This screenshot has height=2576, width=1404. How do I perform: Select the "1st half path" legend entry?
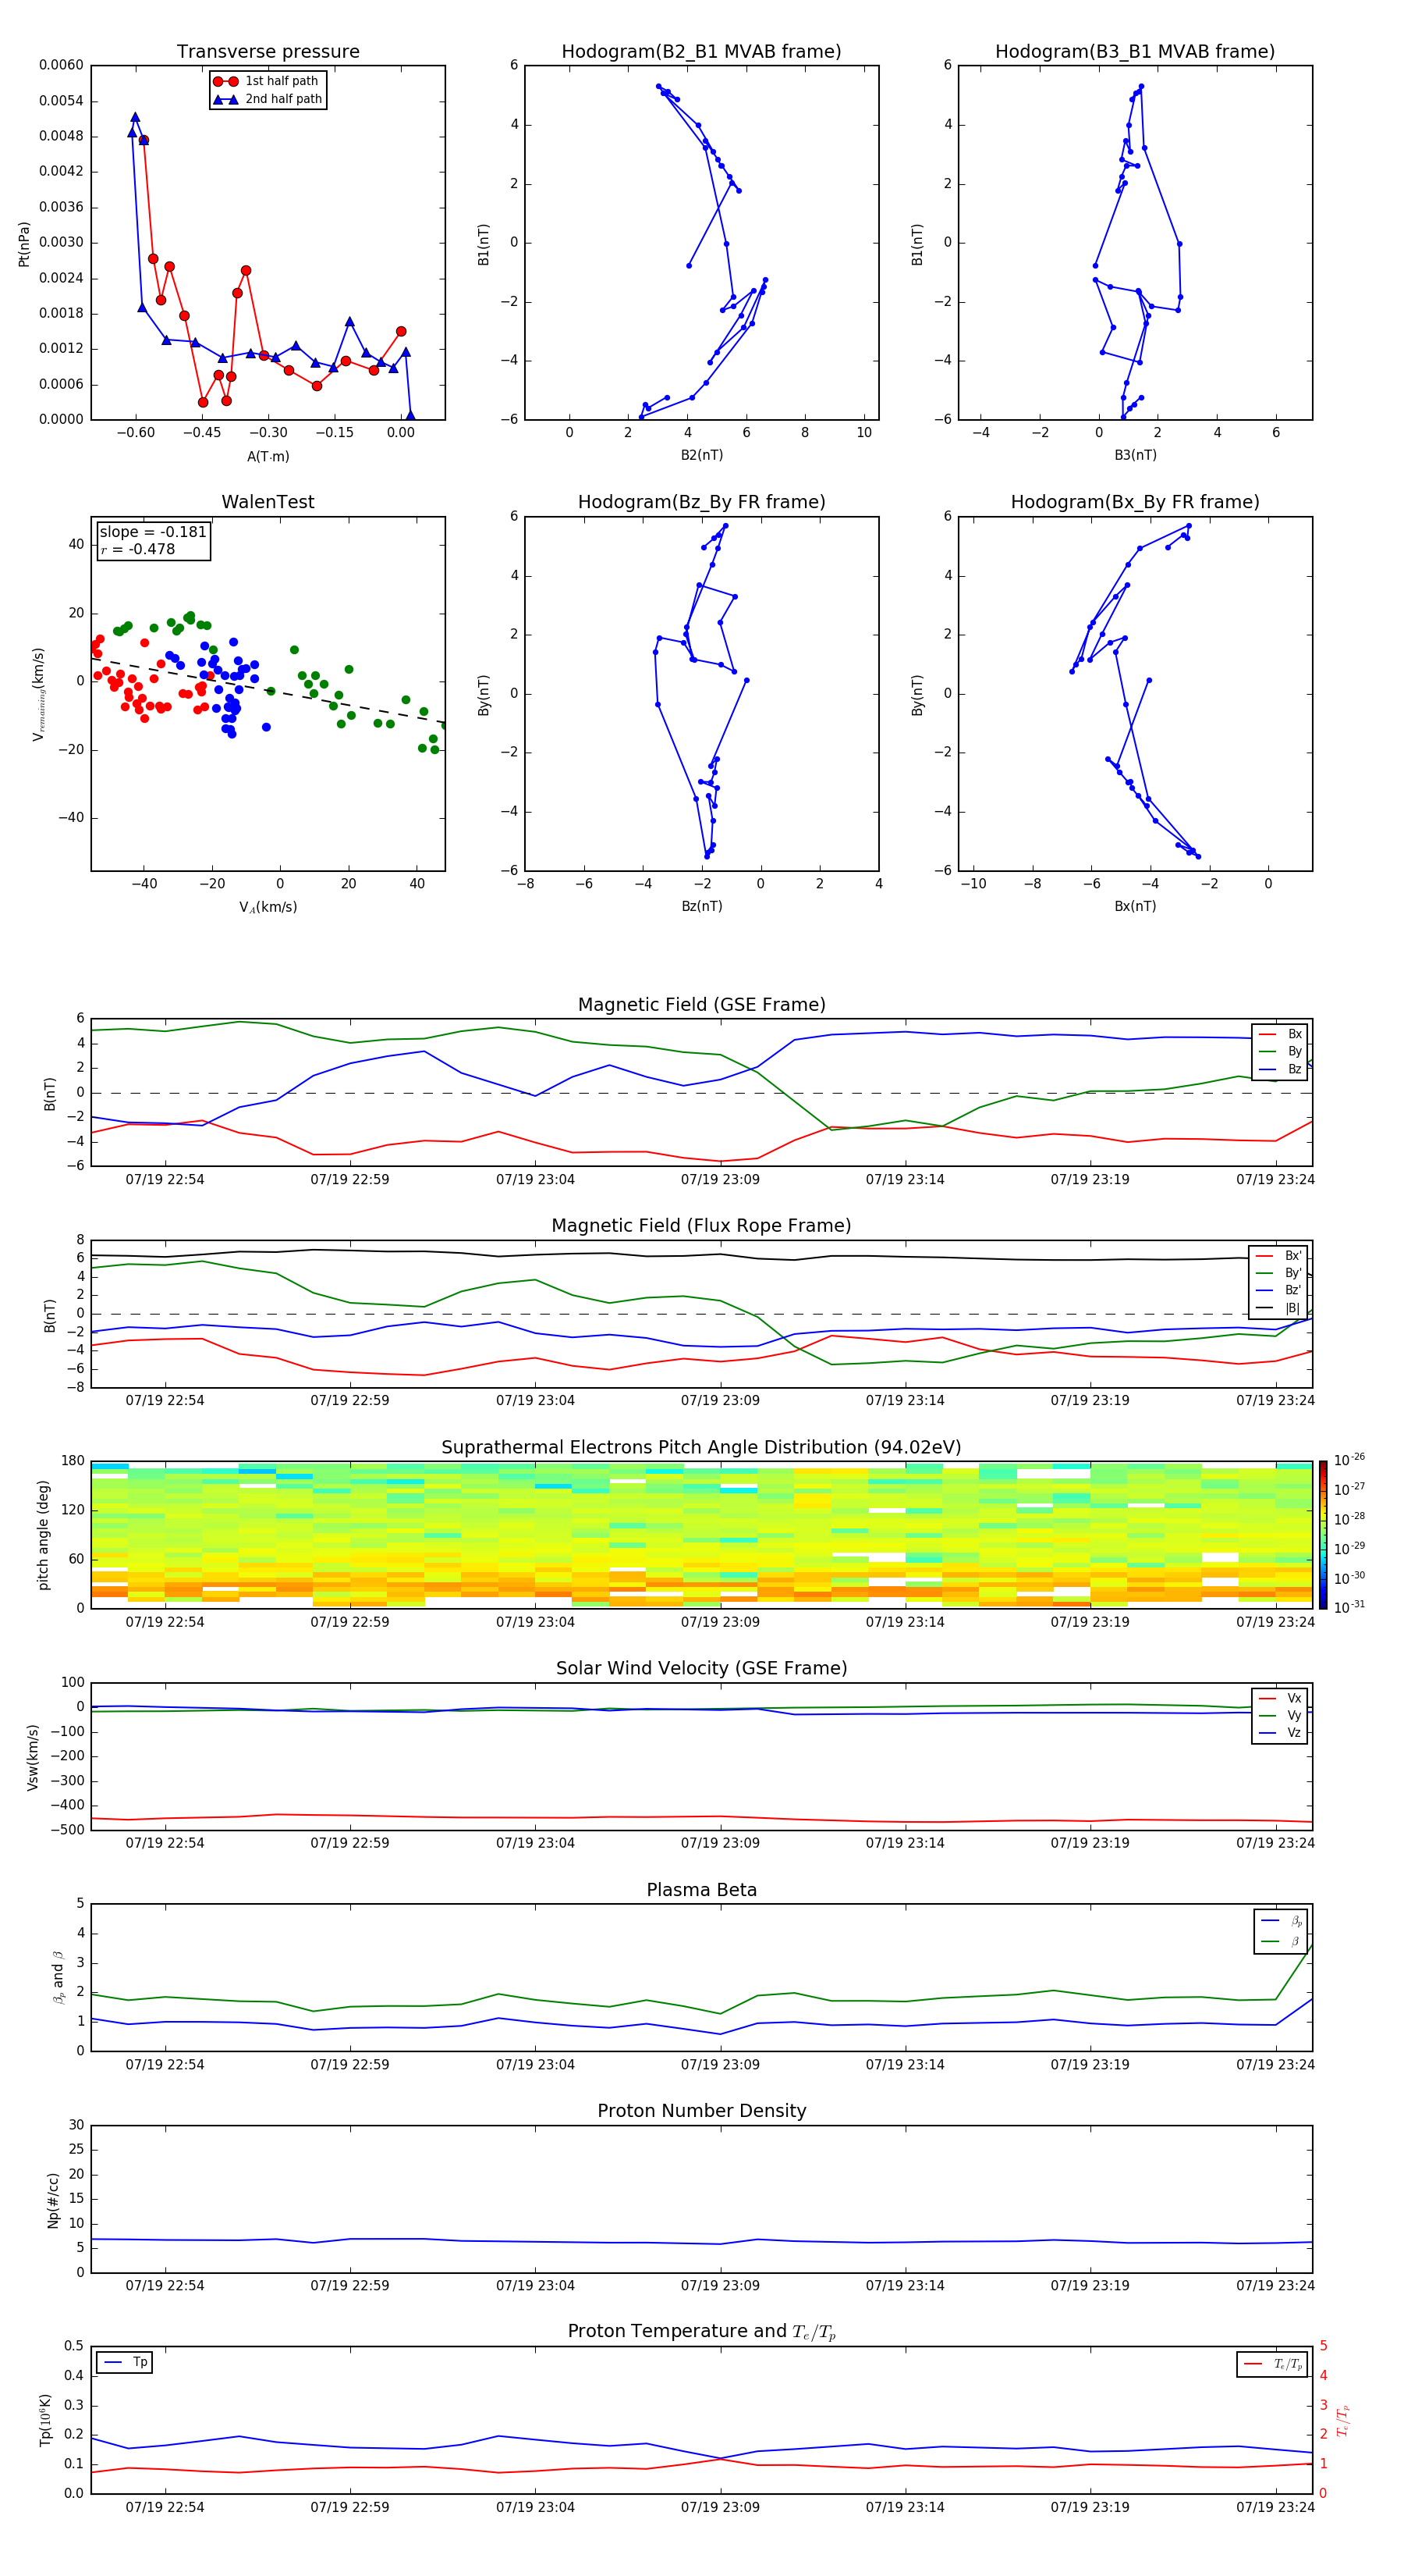[267, 81]
